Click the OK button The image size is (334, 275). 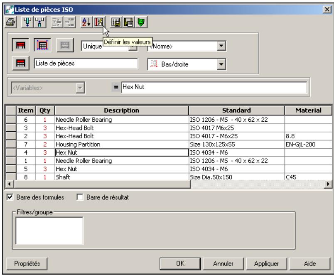180,264
